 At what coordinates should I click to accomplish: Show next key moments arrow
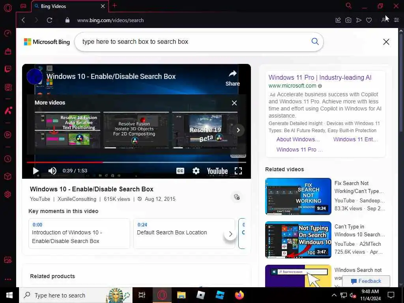pyautogui.click(x=230, y=234)
